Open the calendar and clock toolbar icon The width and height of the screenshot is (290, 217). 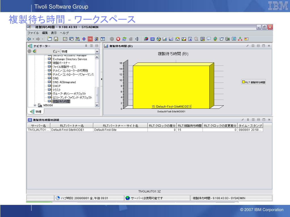tap(71, 39)
